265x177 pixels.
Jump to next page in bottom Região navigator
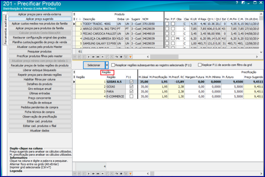pos(93,174)
